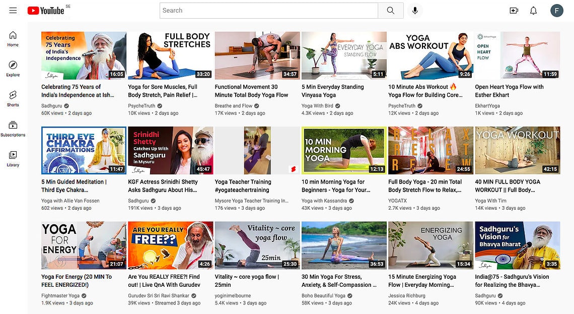This screenshot has height=314, width=574.
Task: Click verified badge beside Breathe and Flow
Action: [257, 106]
